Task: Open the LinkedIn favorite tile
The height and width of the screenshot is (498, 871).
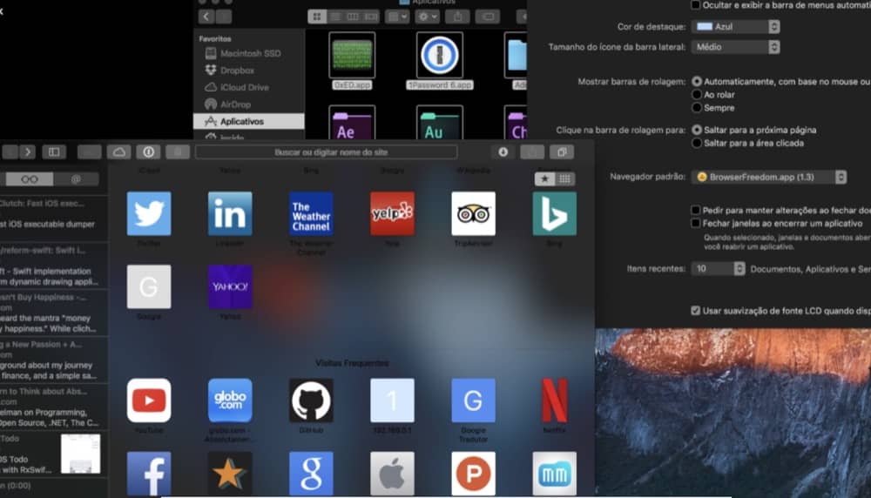Action: click(x=230, y=214)
